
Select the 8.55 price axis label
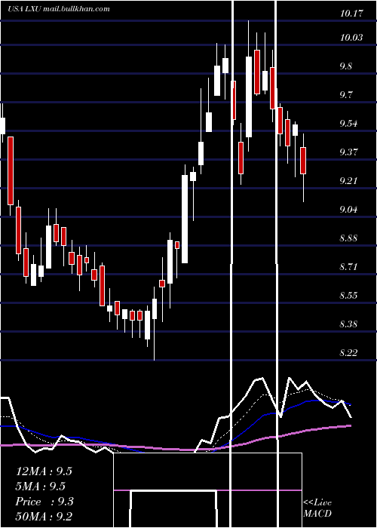coord(348,296)
